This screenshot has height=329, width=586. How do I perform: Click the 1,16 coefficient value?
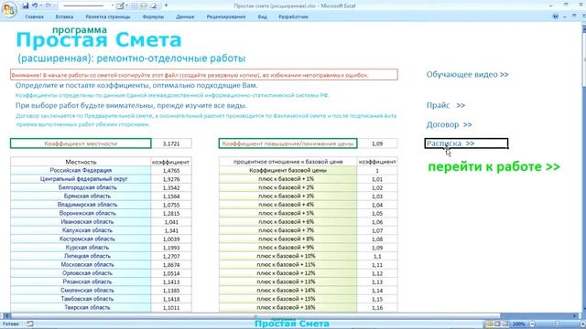click(377, 308)
